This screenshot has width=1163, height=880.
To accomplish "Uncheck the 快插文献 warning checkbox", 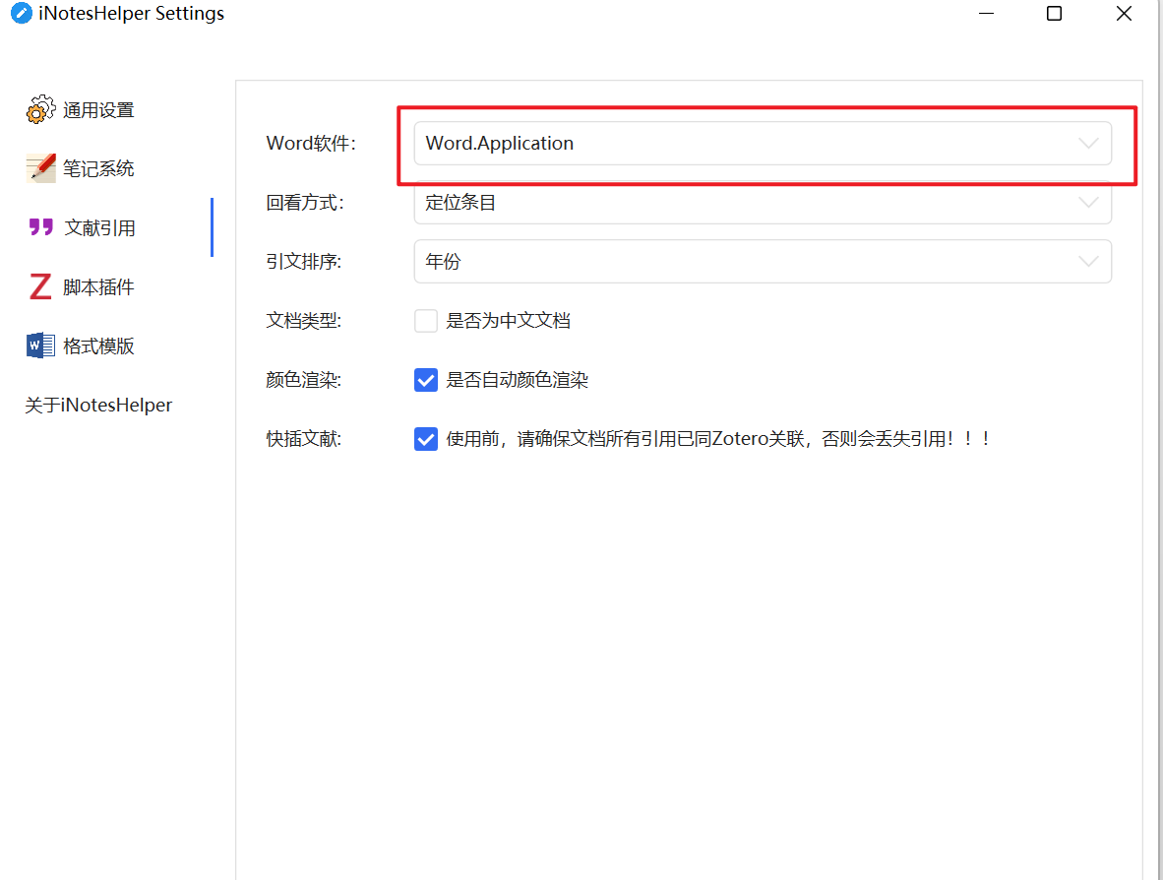I will point(426,438).
